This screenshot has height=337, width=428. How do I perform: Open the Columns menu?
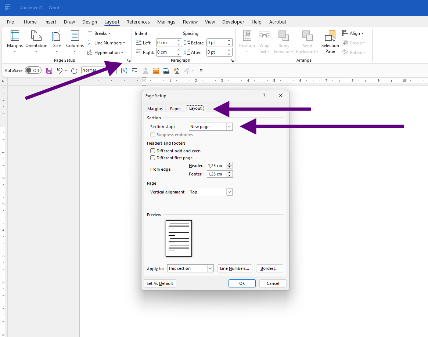click(x=75, y=41)
